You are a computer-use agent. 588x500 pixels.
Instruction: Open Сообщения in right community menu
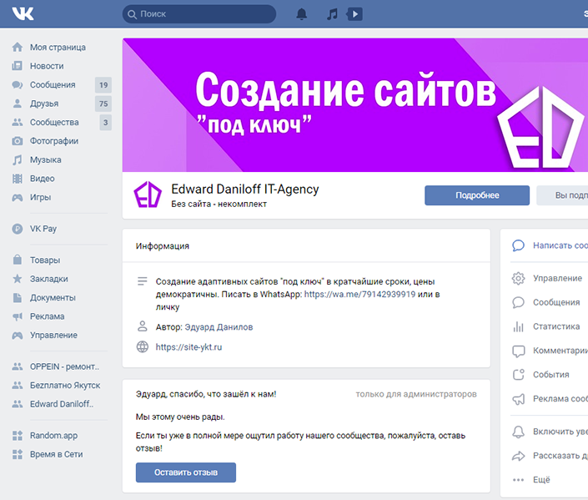556,302
